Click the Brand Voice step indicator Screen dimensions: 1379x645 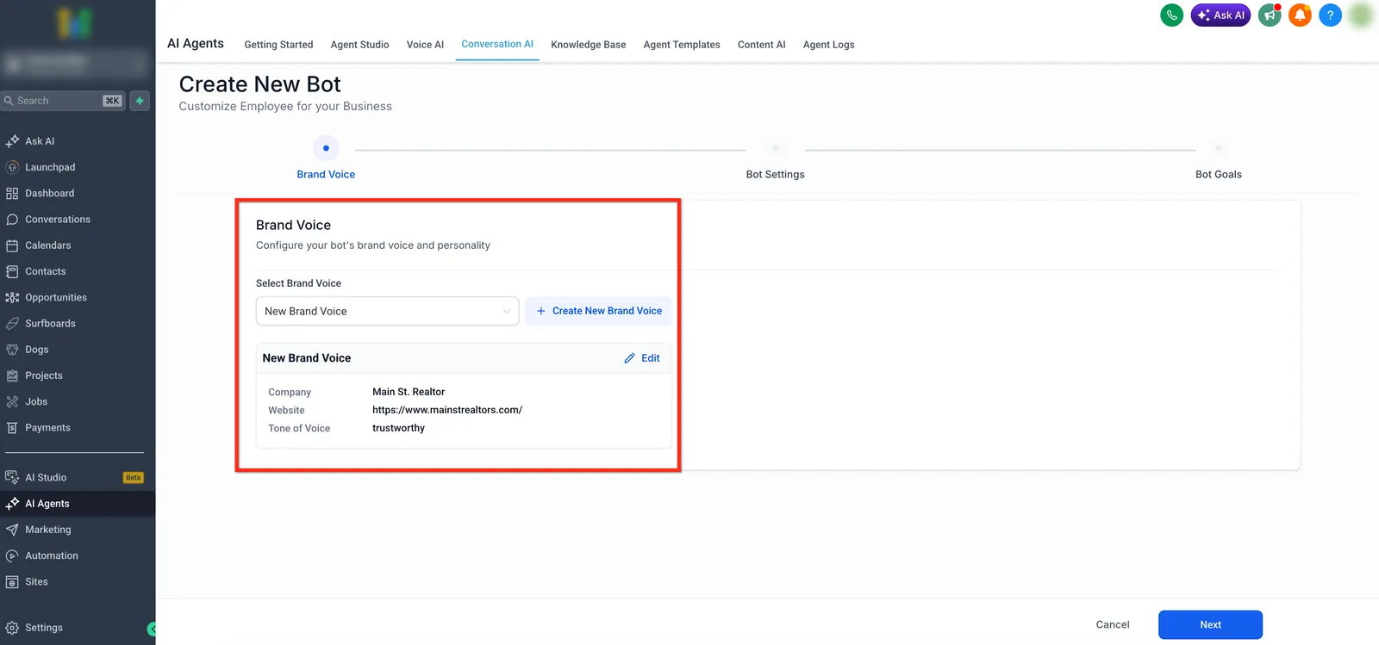(x=326, y=148)
